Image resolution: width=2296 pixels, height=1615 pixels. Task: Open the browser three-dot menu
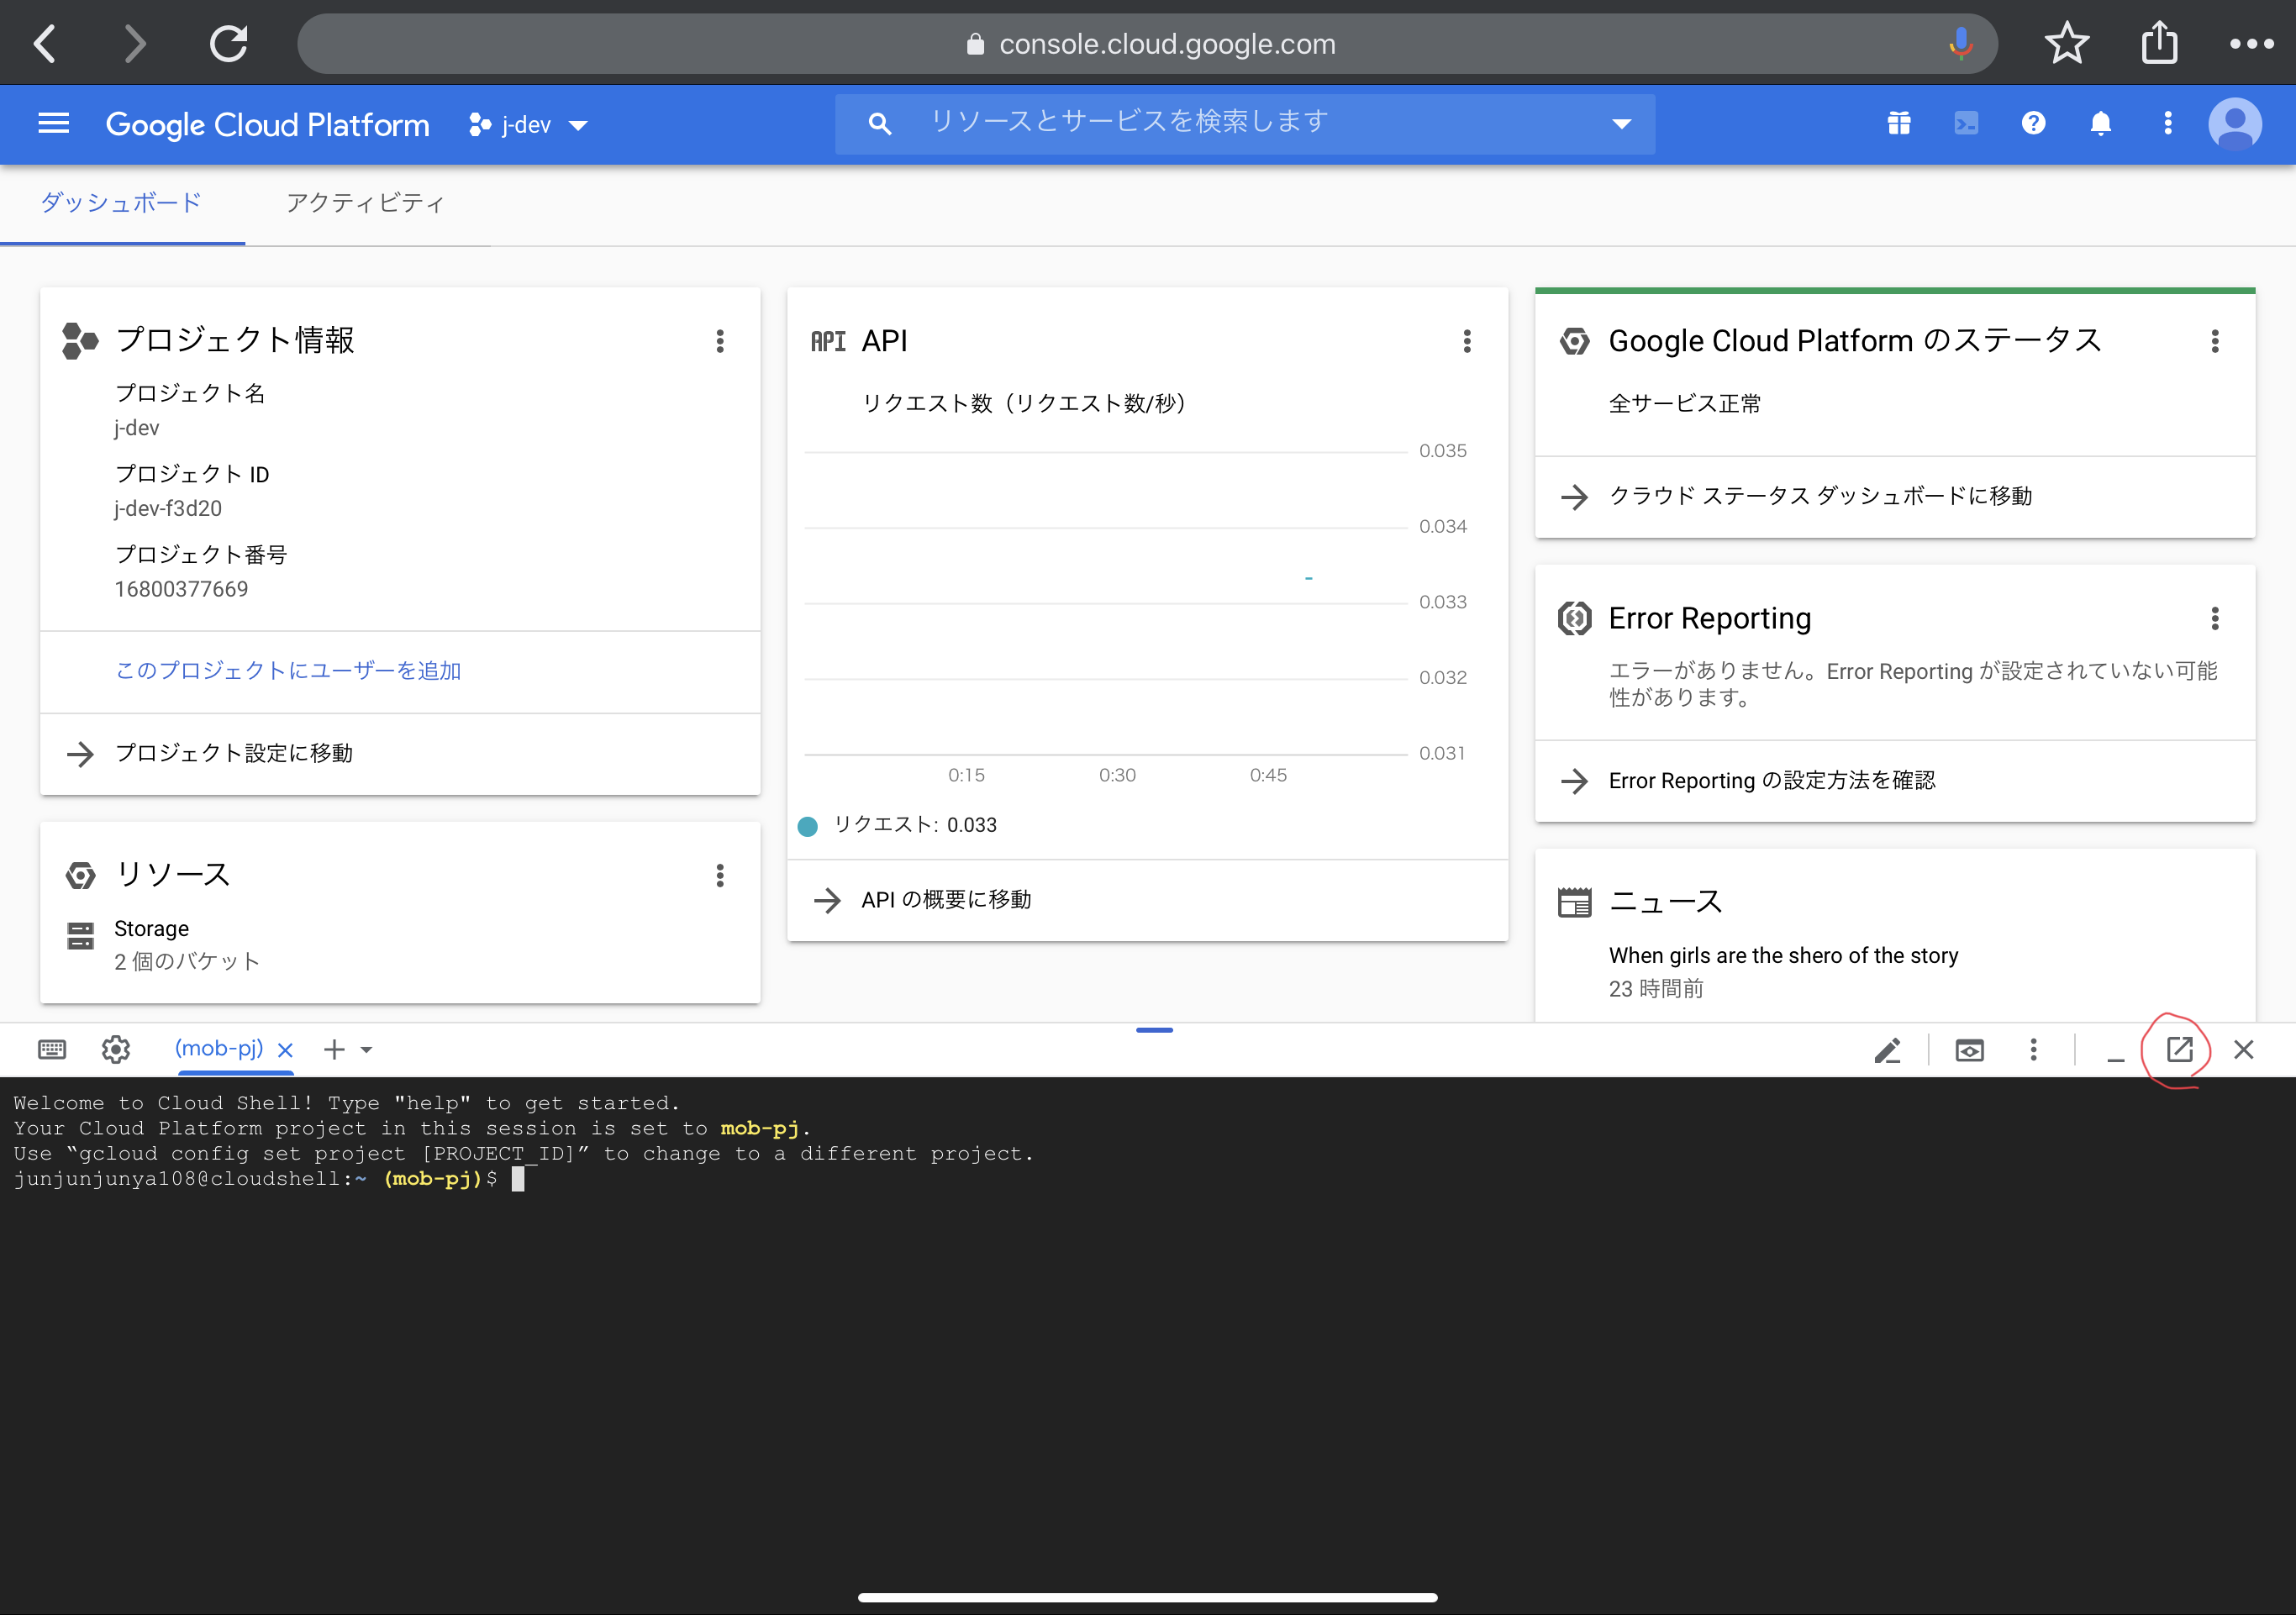tap(2252, 43)
